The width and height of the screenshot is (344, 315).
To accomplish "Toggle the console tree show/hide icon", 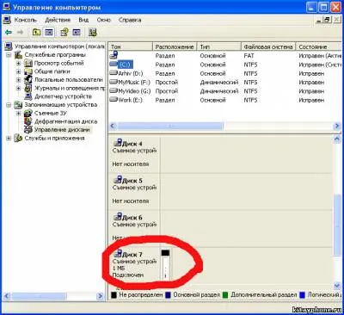I will coord(49,32).
